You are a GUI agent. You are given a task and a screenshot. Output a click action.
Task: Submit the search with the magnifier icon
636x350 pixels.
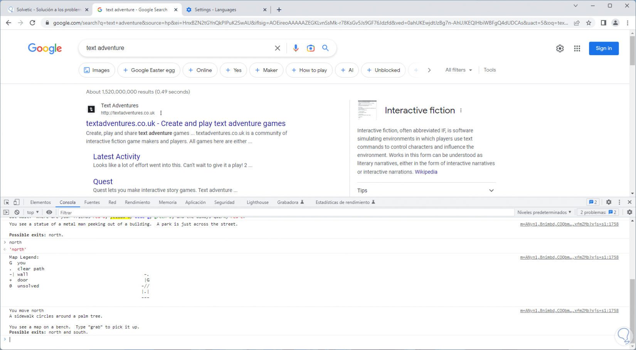tap(326, 48)
